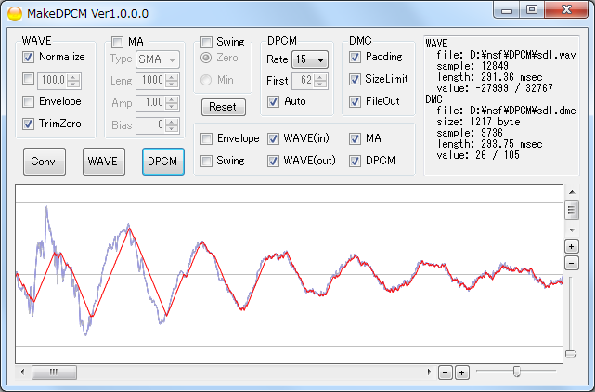Image resolution: width=595 pixels, height=392 pixels.
Task: Select the Zero radio button
Action: (x=206, y=58)
